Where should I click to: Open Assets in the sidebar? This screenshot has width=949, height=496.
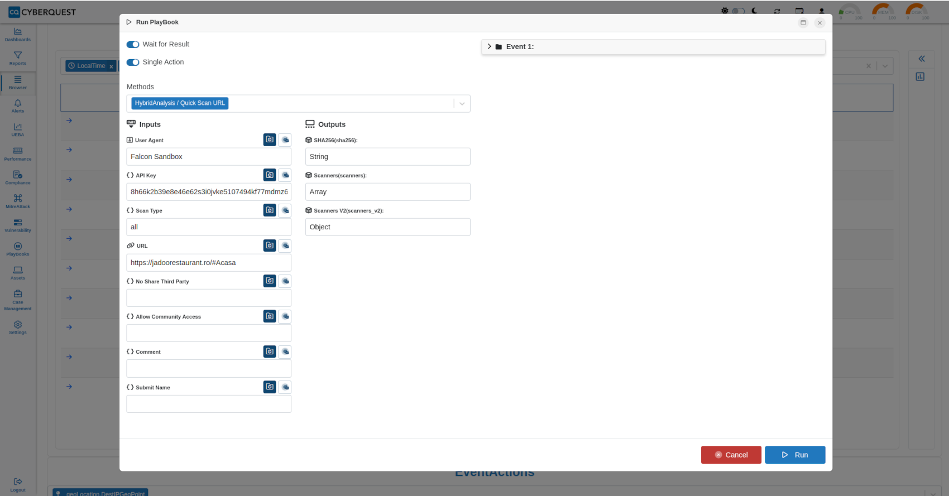[18, 273]
